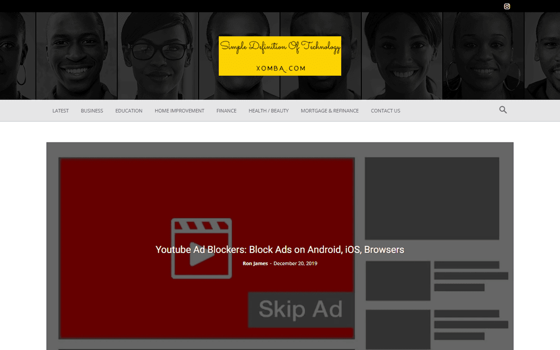
Task: Click the December 20, 2019 date
Action: pos(296,263)
